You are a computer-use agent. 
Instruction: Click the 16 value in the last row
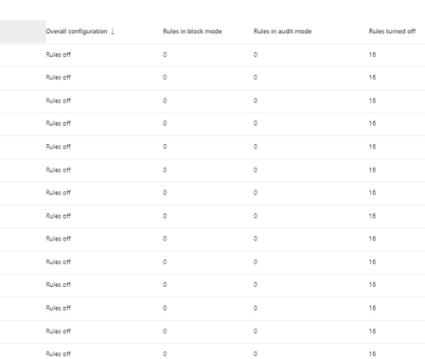[x=372, y=354]
